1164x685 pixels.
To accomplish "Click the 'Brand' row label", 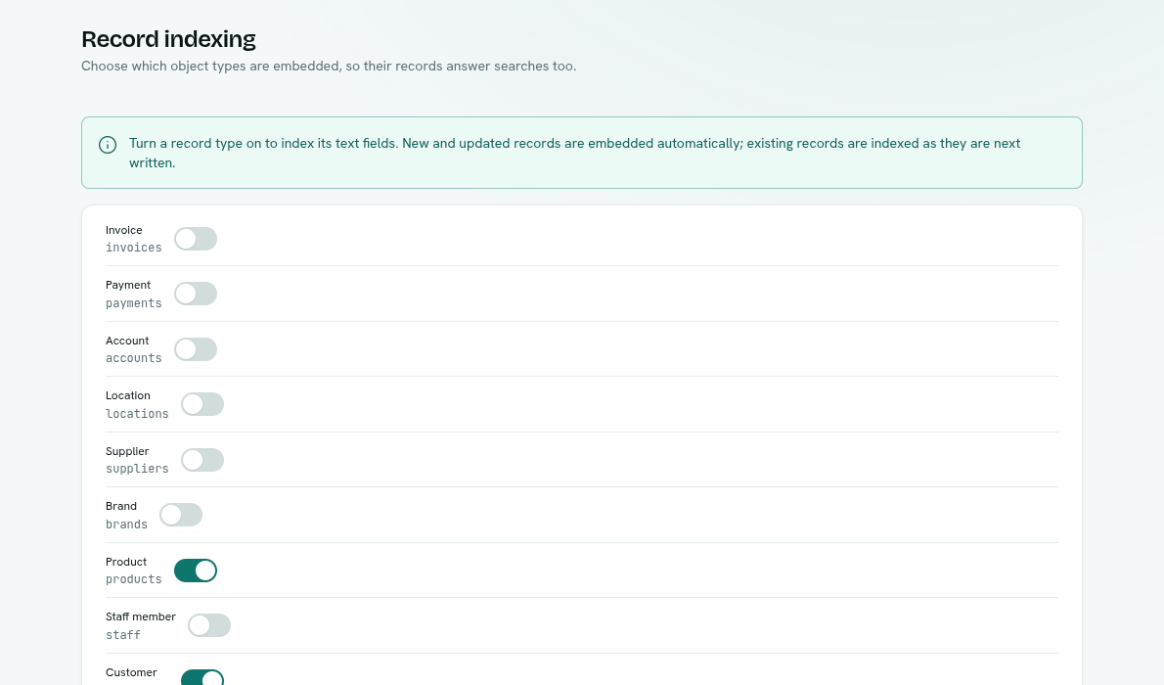I will click(121, 507).
